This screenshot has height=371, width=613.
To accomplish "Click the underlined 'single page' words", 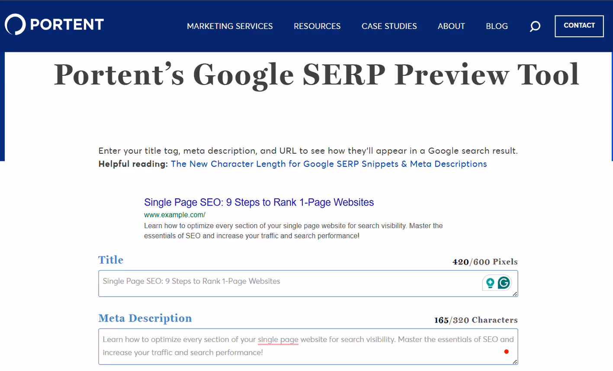I will point(278,339).
